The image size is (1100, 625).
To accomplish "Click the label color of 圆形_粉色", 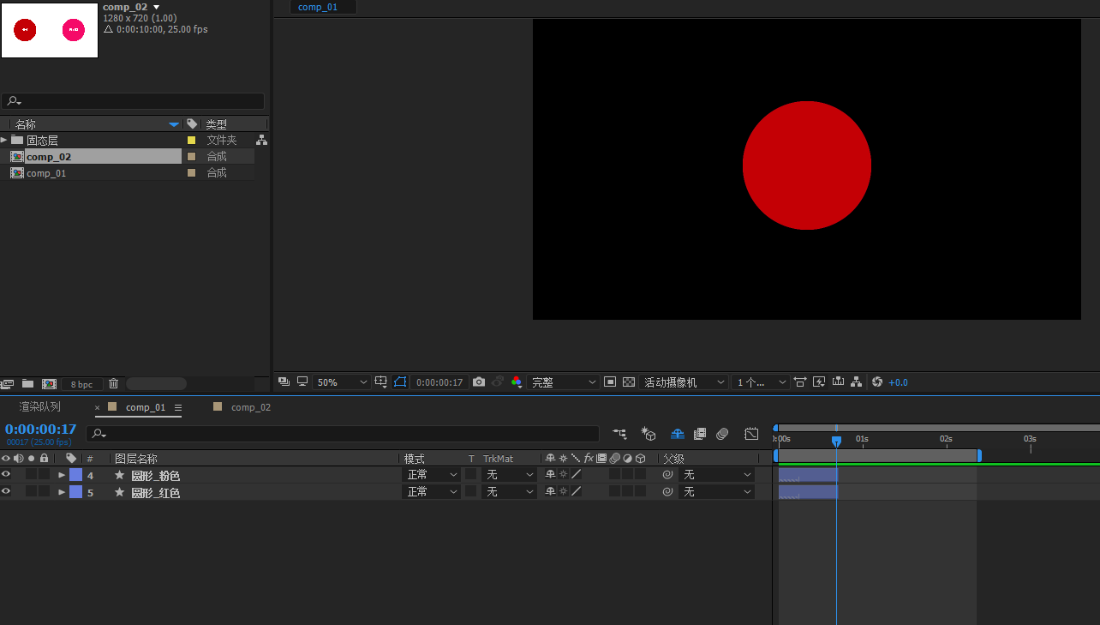I will (75, 474).
